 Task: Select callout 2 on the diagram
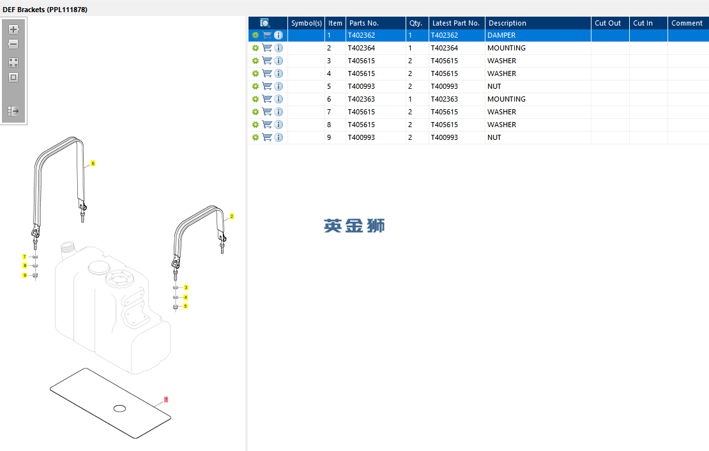[x=231, y=216]
